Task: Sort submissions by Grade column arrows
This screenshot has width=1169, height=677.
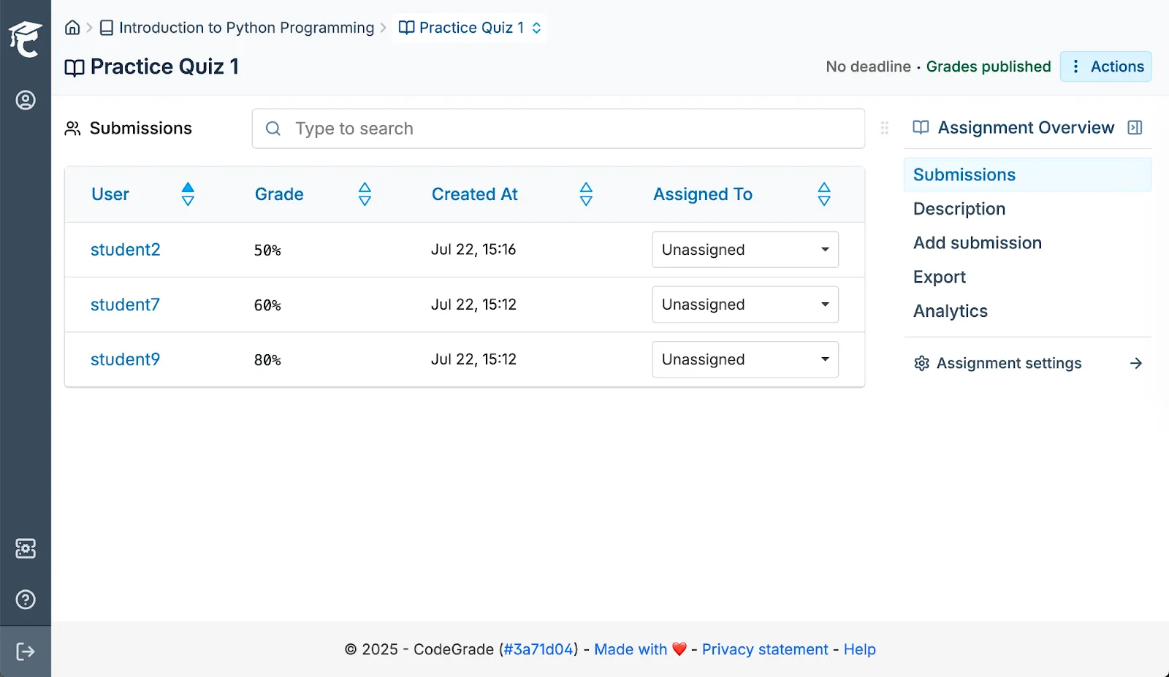Action: coord(365,194)
